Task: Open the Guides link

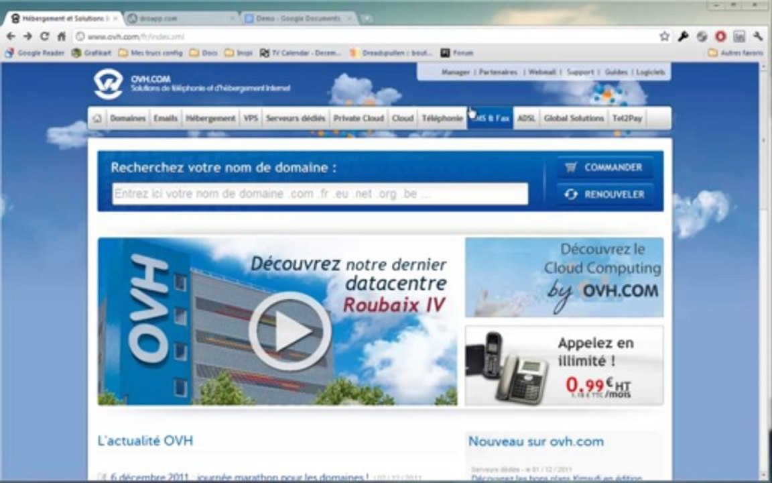Action: click(616, 72)
